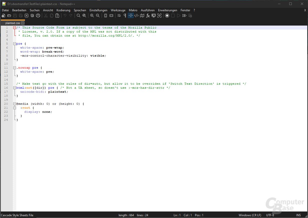Screen dimensions: 308x218
Task: Create a new document
Action: click(3, 16)
